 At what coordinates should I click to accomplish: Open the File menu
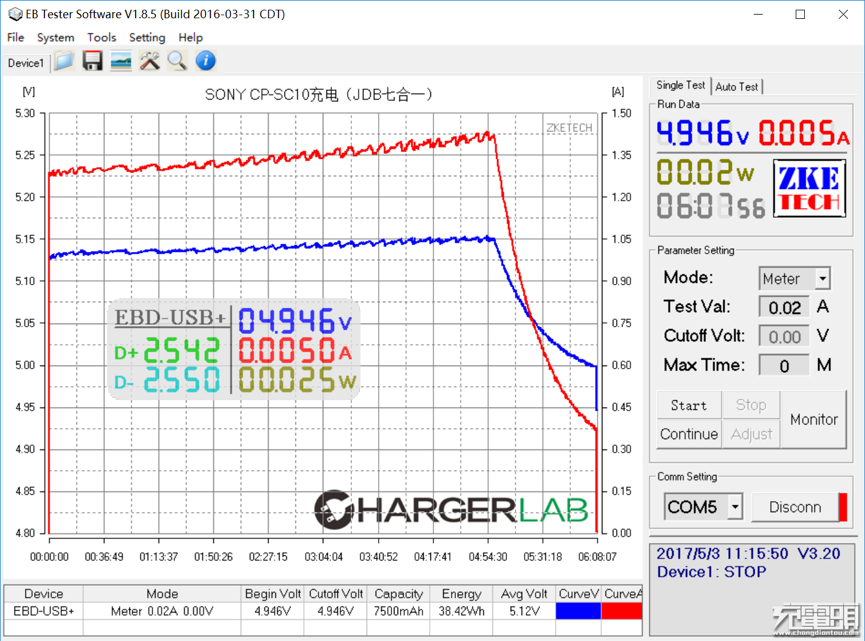coord(15,37)
